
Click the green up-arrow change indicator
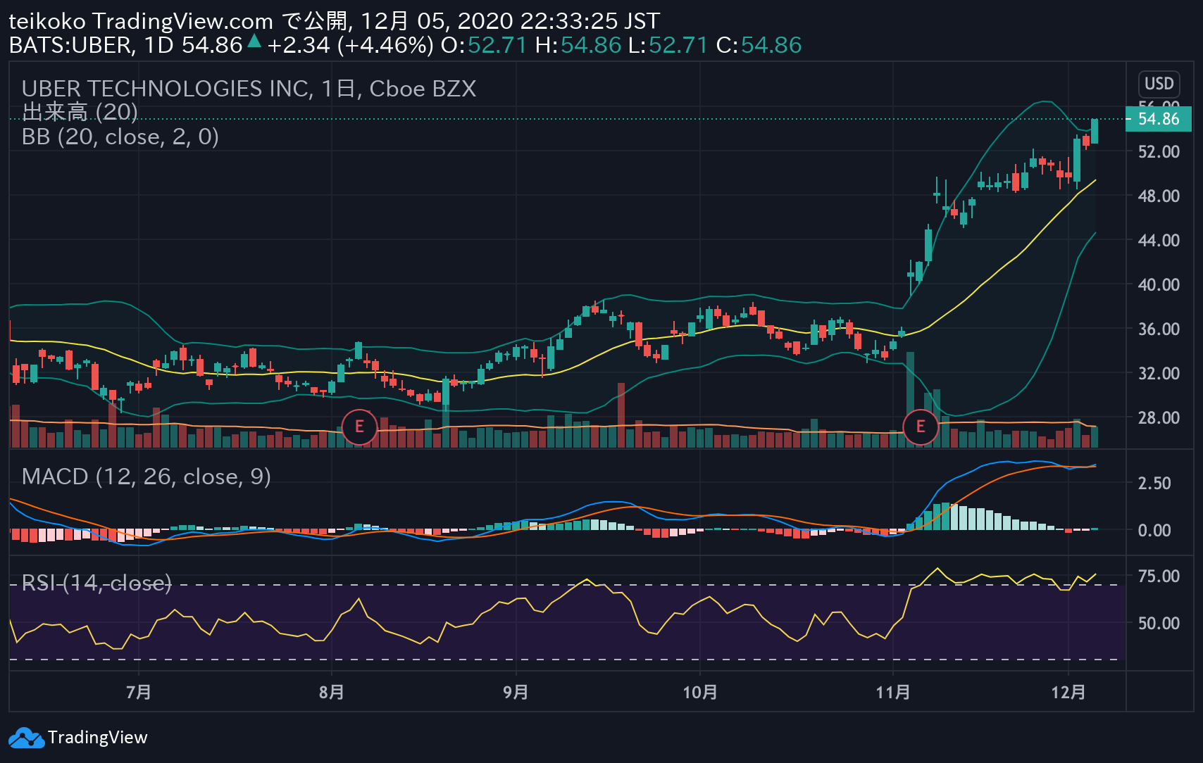(254, 42)
